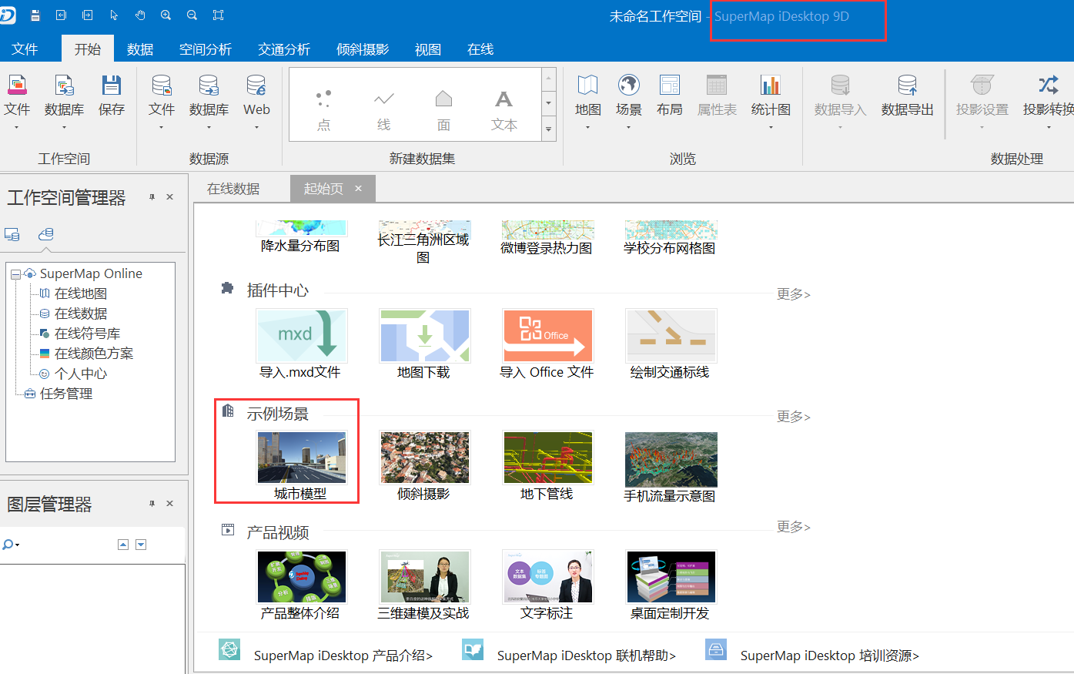This screenshot has width=1074, height=674.
Task: Click 更多> beside 示例场景
Action: (793, 416)
